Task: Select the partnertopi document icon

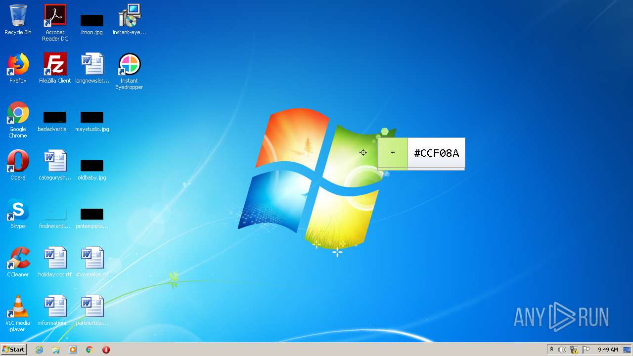Action: 92,311
